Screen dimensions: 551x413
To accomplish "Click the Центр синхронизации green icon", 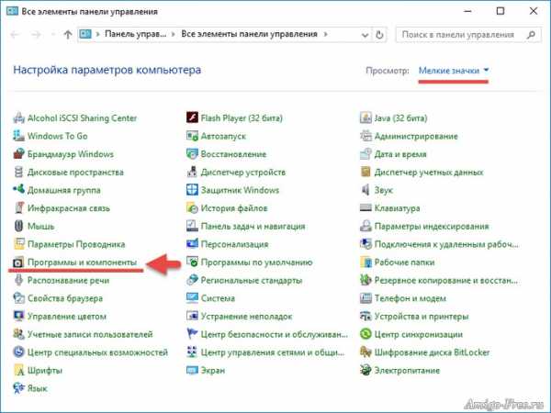I will point(365,334).
